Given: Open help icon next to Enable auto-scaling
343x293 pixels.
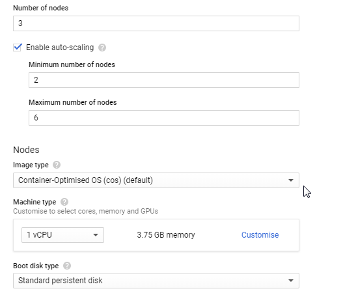Looking at the screenshot, I should 102,48.
